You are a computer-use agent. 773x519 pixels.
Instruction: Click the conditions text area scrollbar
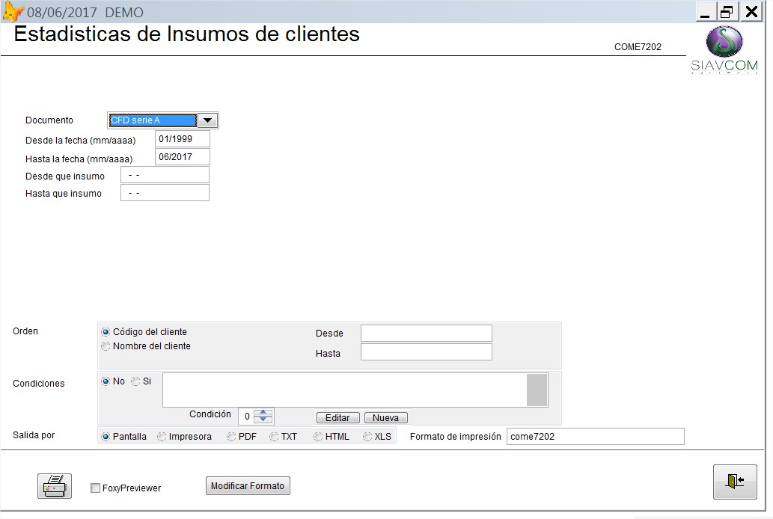pos(537,390)
